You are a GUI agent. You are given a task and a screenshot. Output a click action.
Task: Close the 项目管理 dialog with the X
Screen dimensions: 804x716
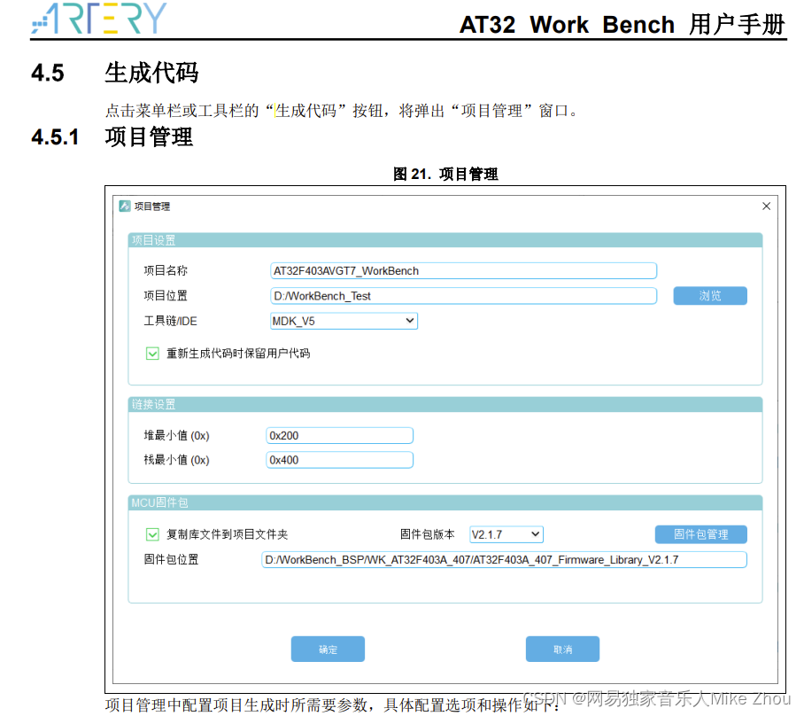pyautogui.click(x=766, y=206)
